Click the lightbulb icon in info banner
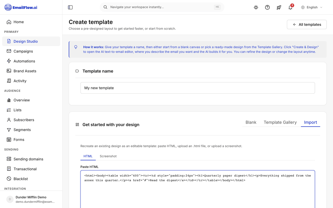Image resolution: width=333 pixels, height=208 pixels. coord(76,47)
